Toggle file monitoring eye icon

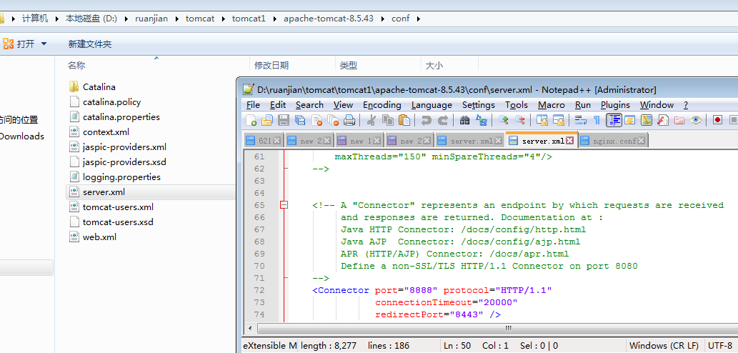click(x=696, y=120)
